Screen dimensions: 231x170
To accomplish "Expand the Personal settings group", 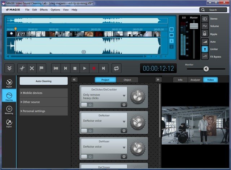I will coord(44,111).
